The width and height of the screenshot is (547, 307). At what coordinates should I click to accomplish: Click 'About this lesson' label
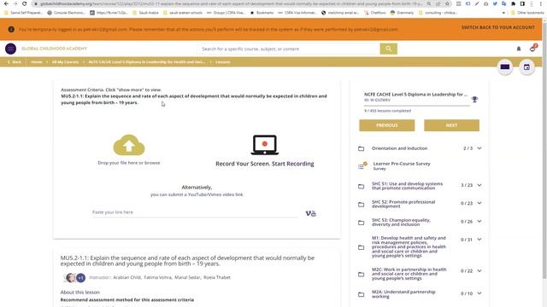point(79,292)
